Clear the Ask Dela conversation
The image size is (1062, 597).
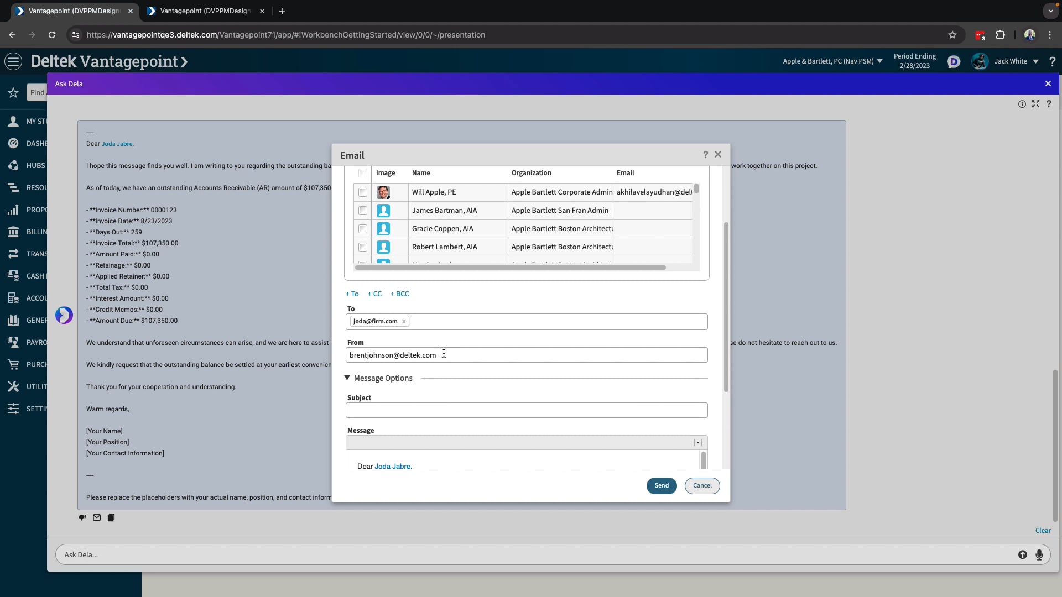(1043, 531)
